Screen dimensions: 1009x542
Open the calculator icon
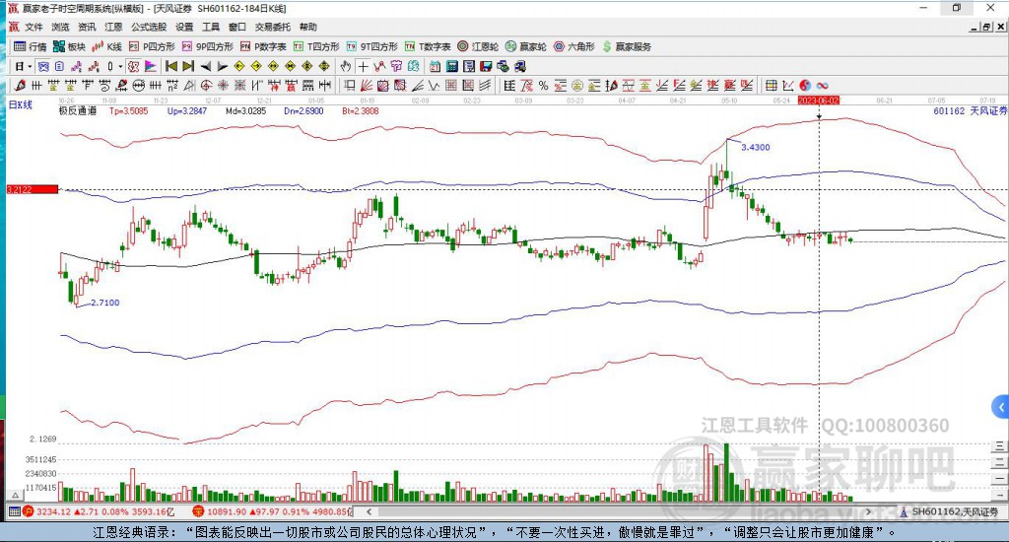(451, 66)
